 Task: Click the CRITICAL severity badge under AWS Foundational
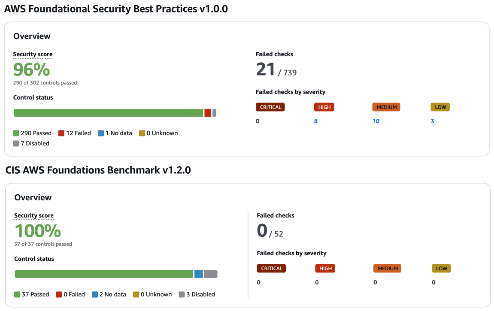[x=270, y=107]
